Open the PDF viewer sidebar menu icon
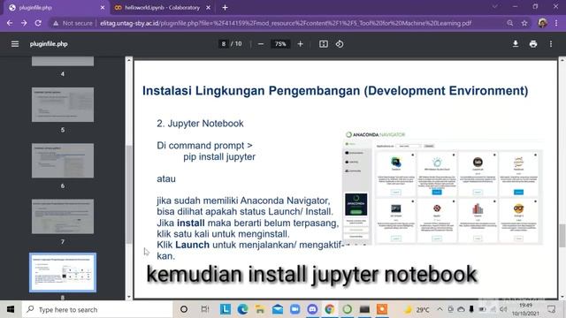Image resolution: width=566 pixels, height=318 pixels. pyautogui.click(x=15, y=44)
